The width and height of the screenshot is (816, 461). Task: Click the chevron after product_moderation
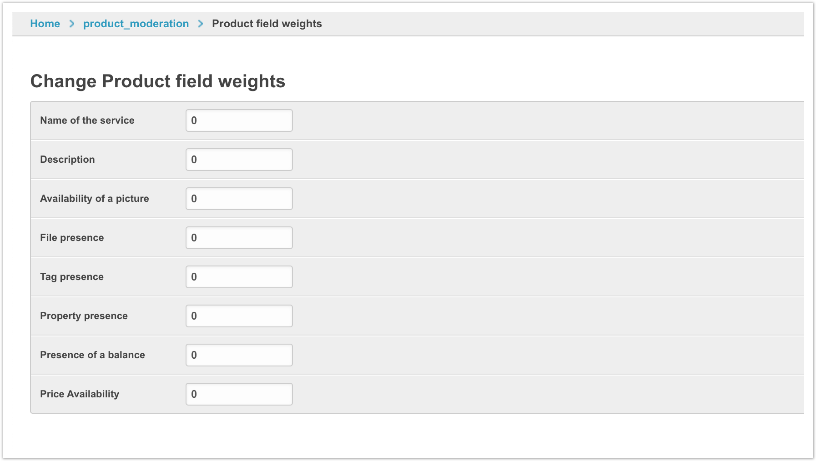click(x=201, y=24)
